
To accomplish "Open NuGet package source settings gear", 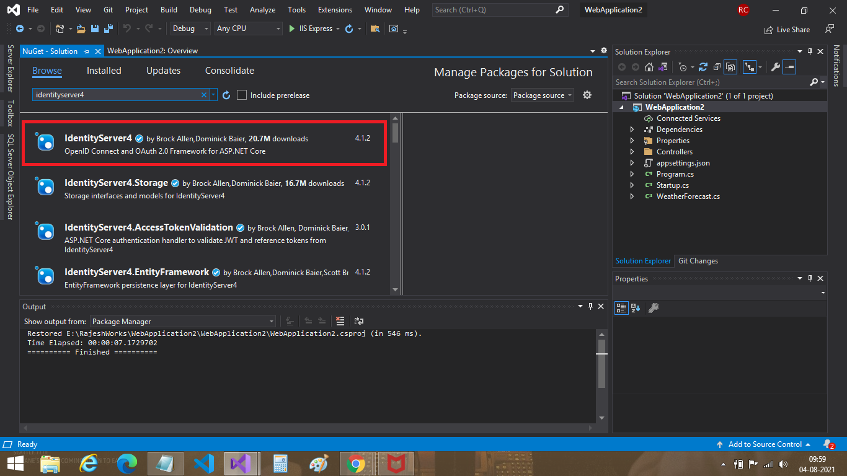I will point(587,95).
